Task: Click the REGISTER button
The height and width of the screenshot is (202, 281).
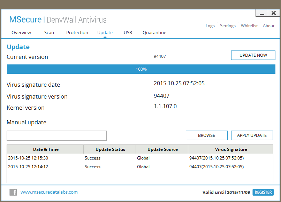Action: tap(263, 192)
